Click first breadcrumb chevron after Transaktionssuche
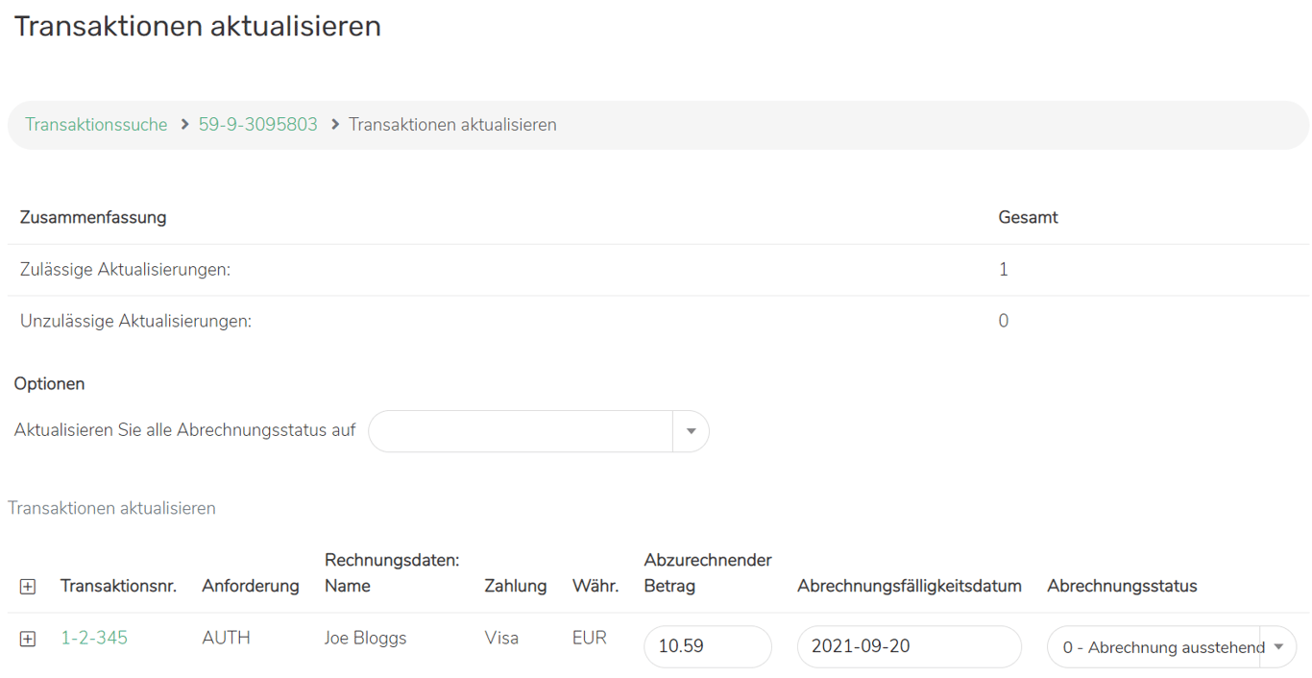This screenshot has height=678, width=1312. [x=184, y=125]
